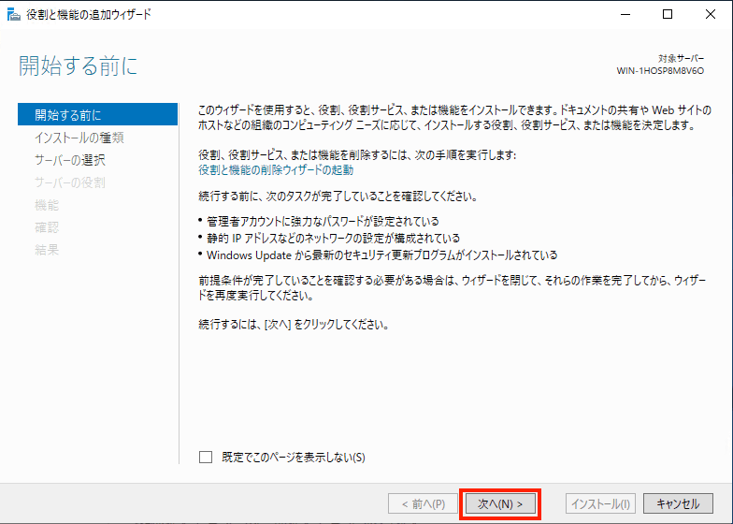Click the Windows Update bullet text

[x=381, y=255]
